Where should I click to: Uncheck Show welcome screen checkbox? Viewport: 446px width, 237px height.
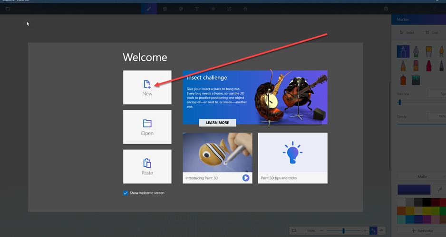point(126,193)
